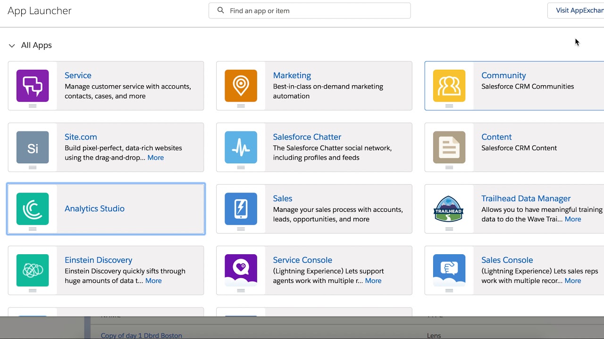The height and width of the screenshot is (339, 604).
Task: Click the search magnifier icon
Action: (220, 10)
